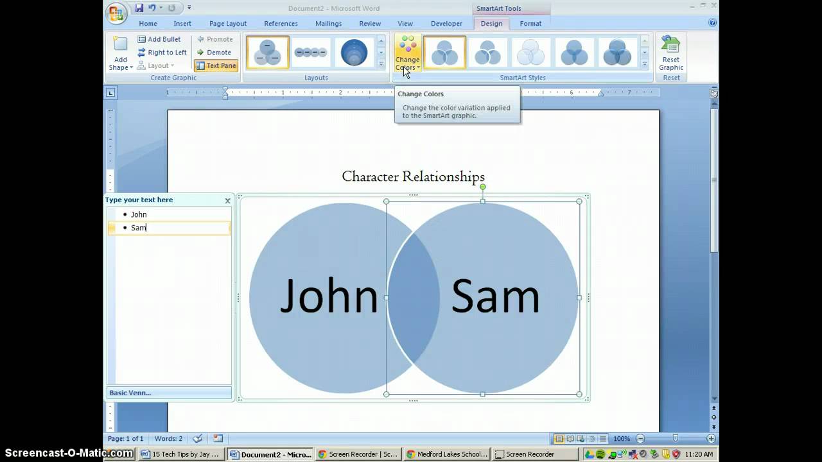Open the Page Layout tab
The height and width of the screenshot is (462, 822).
[227, 24]
